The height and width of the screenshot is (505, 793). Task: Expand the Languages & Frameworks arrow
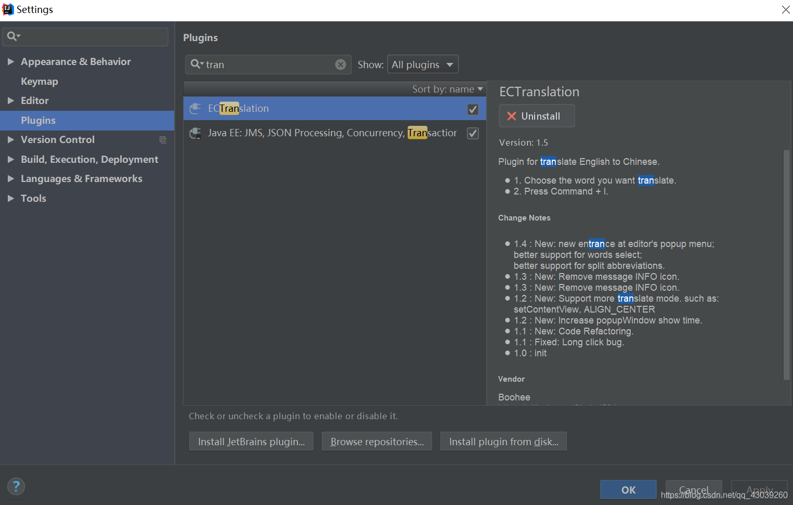click(10, 178)
